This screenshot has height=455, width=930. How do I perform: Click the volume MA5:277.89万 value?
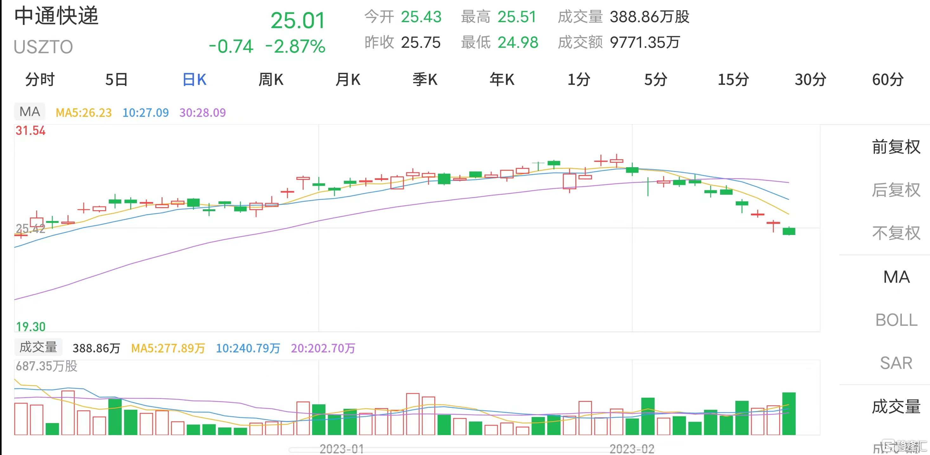tap(168, 348)
